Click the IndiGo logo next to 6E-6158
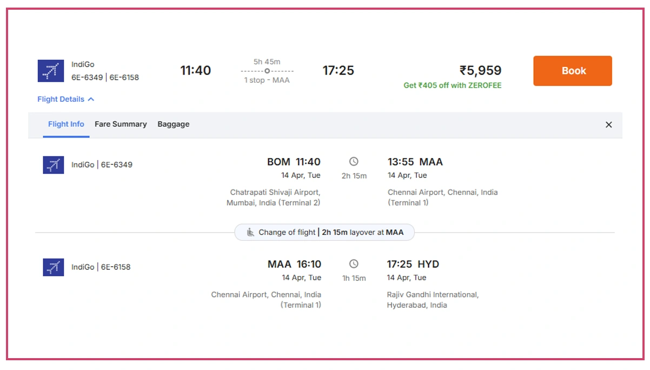The height and width of the screenshot is (370, 650). [x=52, y=267]
